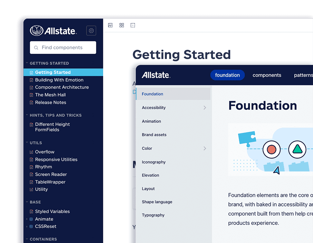
Task: Click document icon beside Styled Variables
Action: point(31,212)
